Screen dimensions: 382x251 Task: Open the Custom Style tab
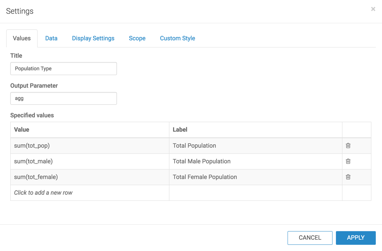[177, 38]
